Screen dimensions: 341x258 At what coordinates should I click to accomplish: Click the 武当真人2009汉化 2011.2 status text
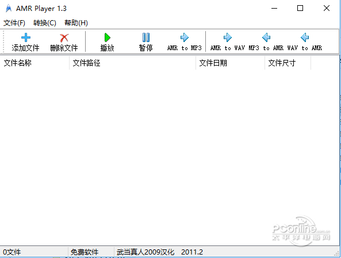pyautogui.click(x=160, y=252)
